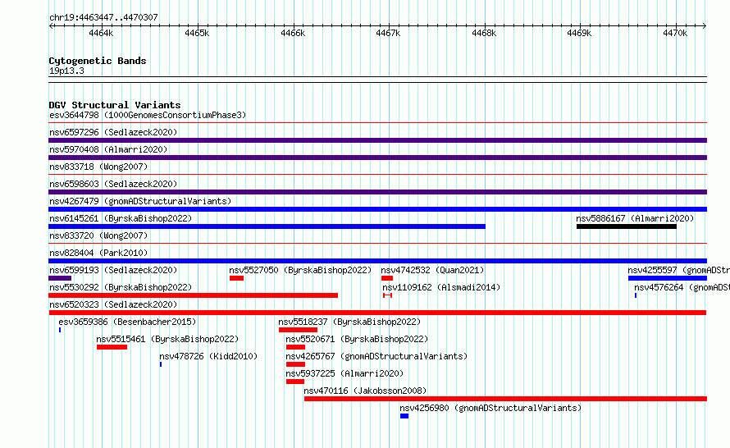Click the blue bar under nsv828404
The width and height of the screenshot is (730, 448).
pyautogui.click(x=377, y=261)
